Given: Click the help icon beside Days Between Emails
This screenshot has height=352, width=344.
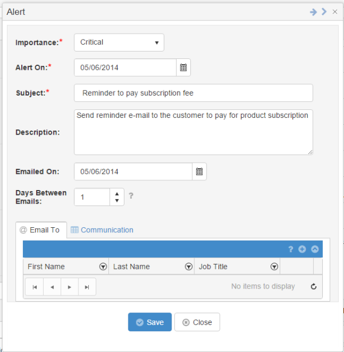Looking at the screenshot, I should click(131, 196).
